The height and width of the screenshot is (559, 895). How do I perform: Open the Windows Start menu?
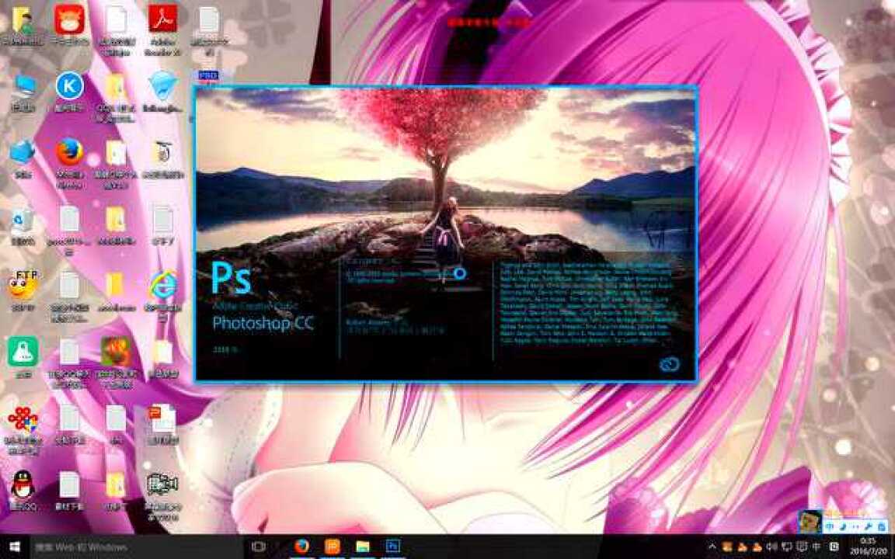pos(14,547)
